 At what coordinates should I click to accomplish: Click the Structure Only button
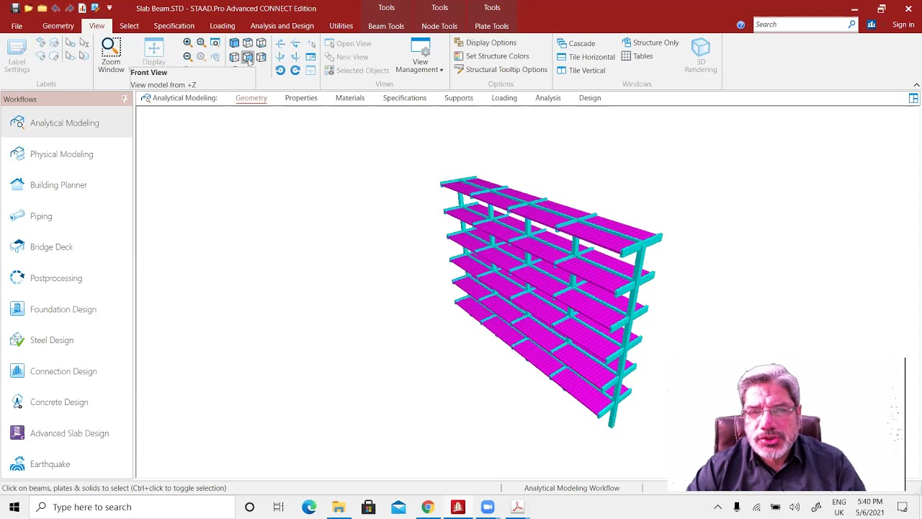point(650,43)
